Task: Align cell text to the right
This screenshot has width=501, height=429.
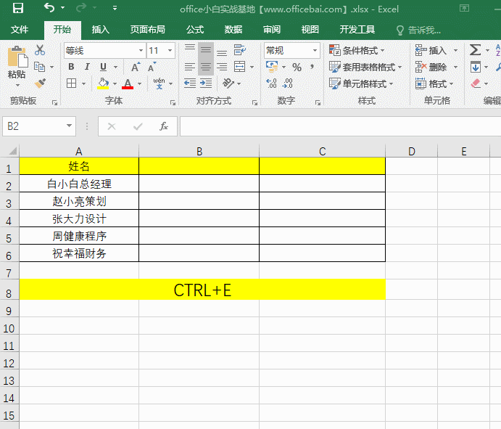Action: [222, 67]
